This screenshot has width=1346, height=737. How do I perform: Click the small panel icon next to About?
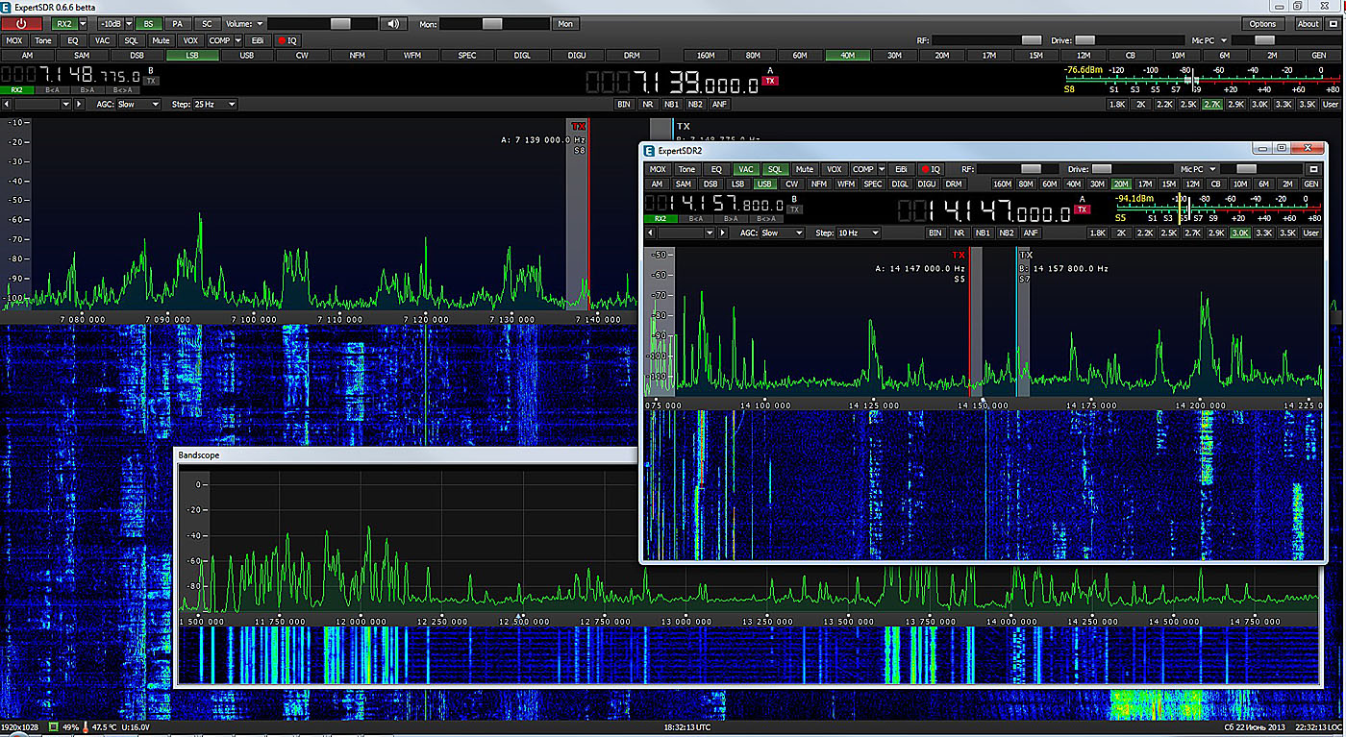[x=1334, y=23]
